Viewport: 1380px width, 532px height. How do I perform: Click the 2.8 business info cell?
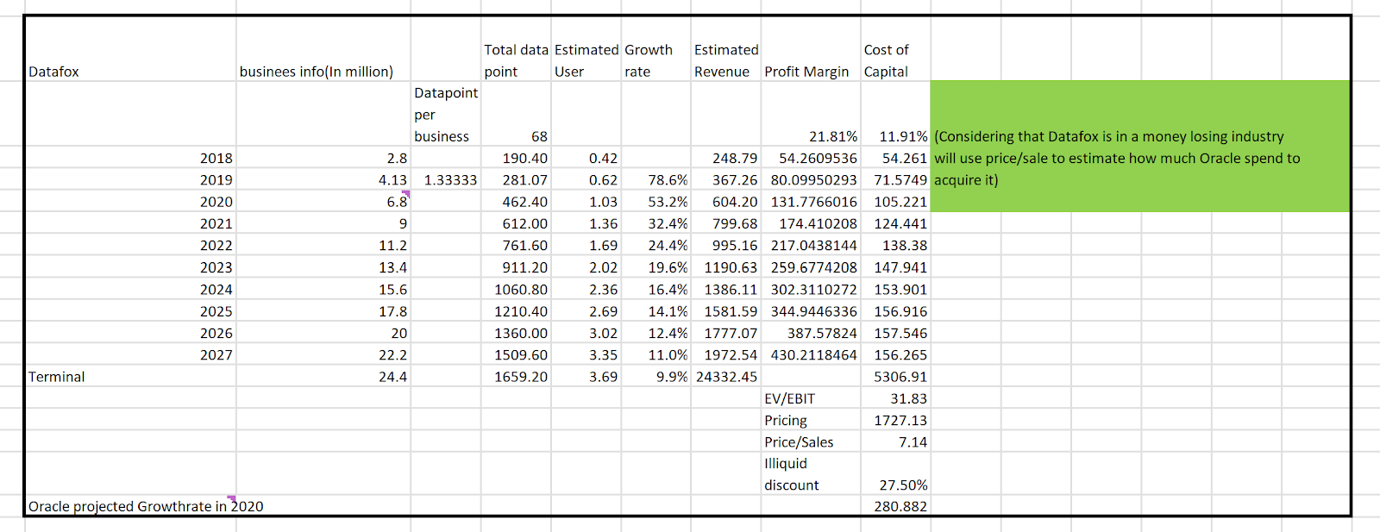(x=323, y=158)
